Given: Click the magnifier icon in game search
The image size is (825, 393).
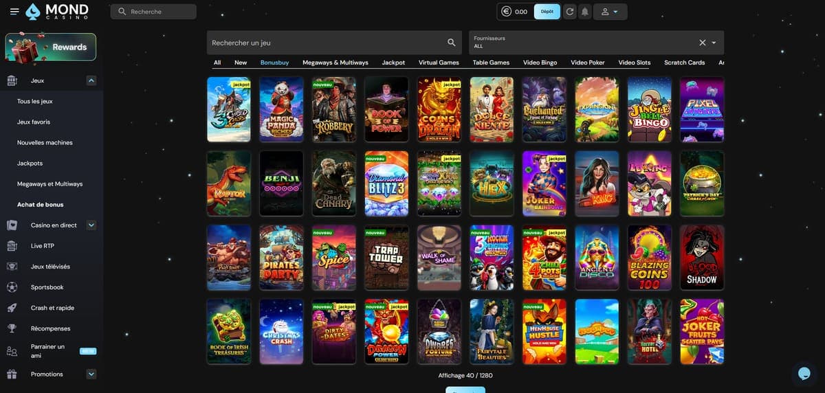Looking at the screenshot, I should point(452,43).
